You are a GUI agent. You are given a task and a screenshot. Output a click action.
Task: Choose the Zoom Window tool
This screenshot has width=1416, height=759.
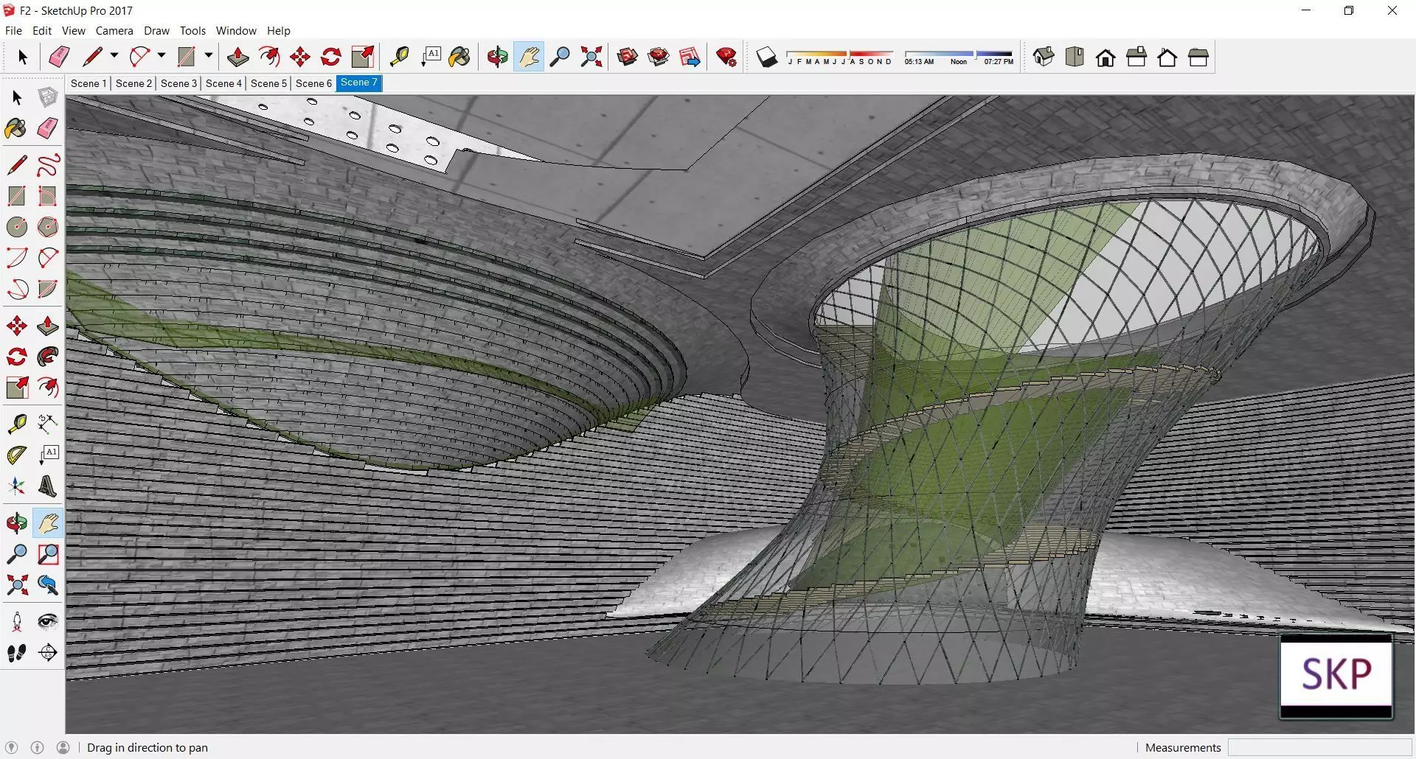click(48, 554)
